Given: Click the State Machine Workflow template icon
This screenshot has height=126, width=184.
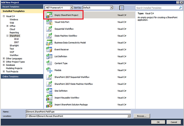Looking at the screenshot, I should click(x=49, y=36).
